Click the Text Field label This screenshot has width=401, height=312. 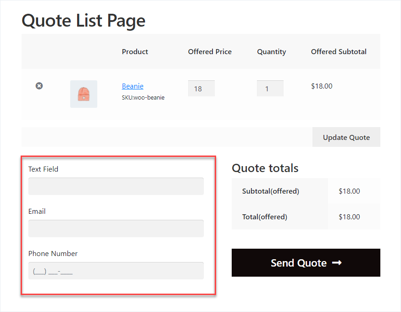[43, 169]
